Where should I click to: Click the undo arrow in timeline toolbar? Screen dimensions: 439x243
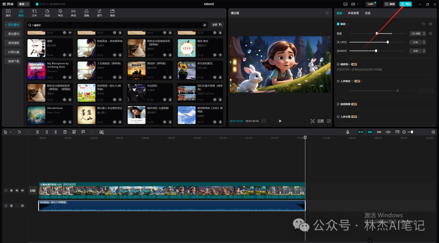coord(19,132)
